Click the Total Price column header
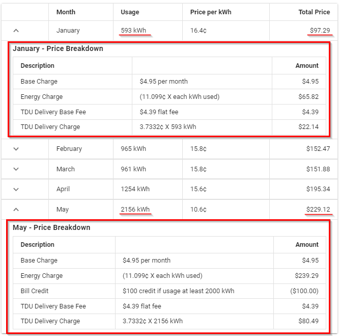The image size is (340, 336). 314,12
